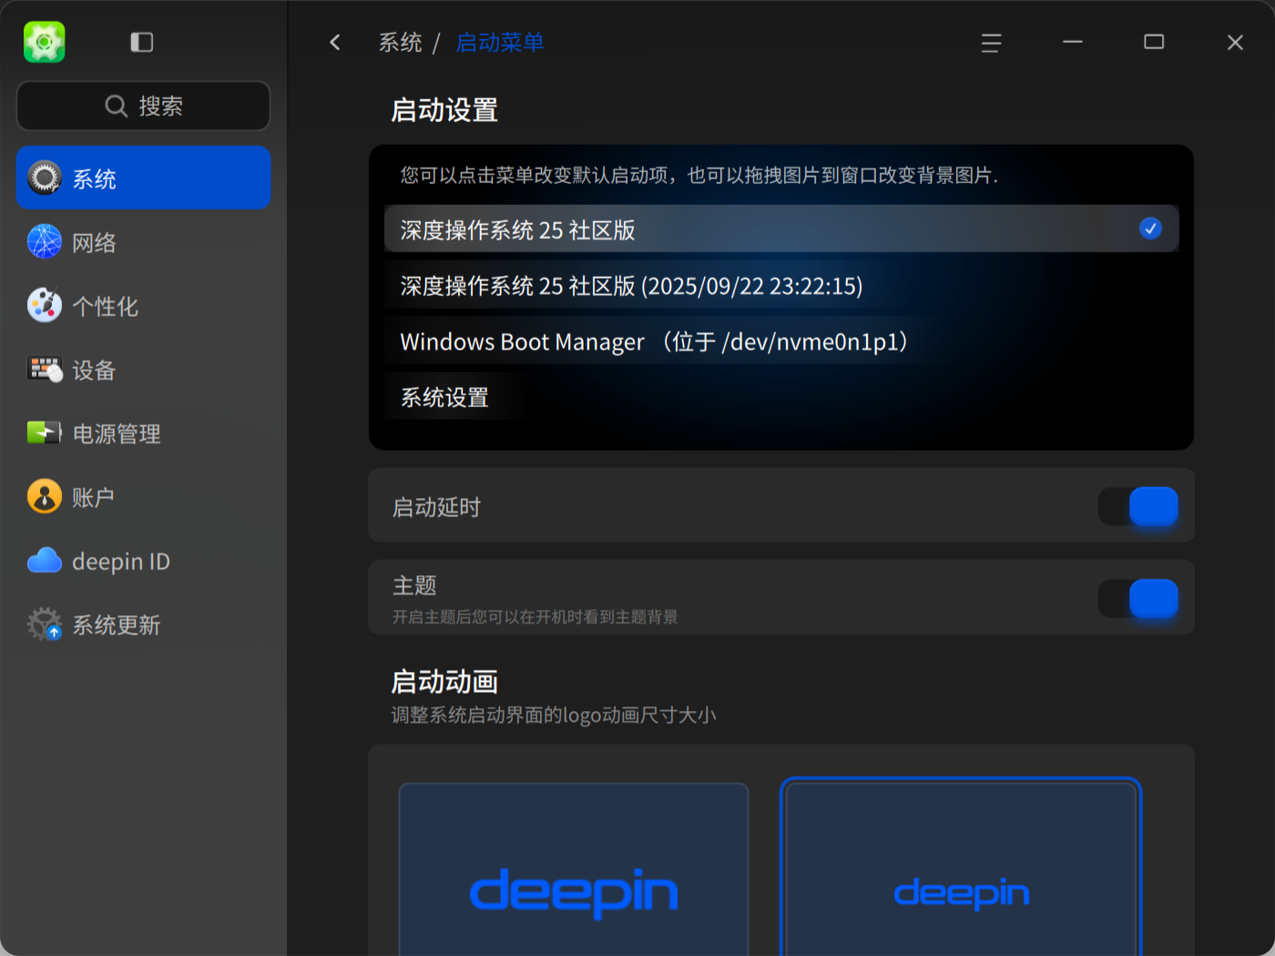The height and width of the screenshot is (956, 1275).
Task: Click the 启动设置 heading text
Action: [444, 110]
